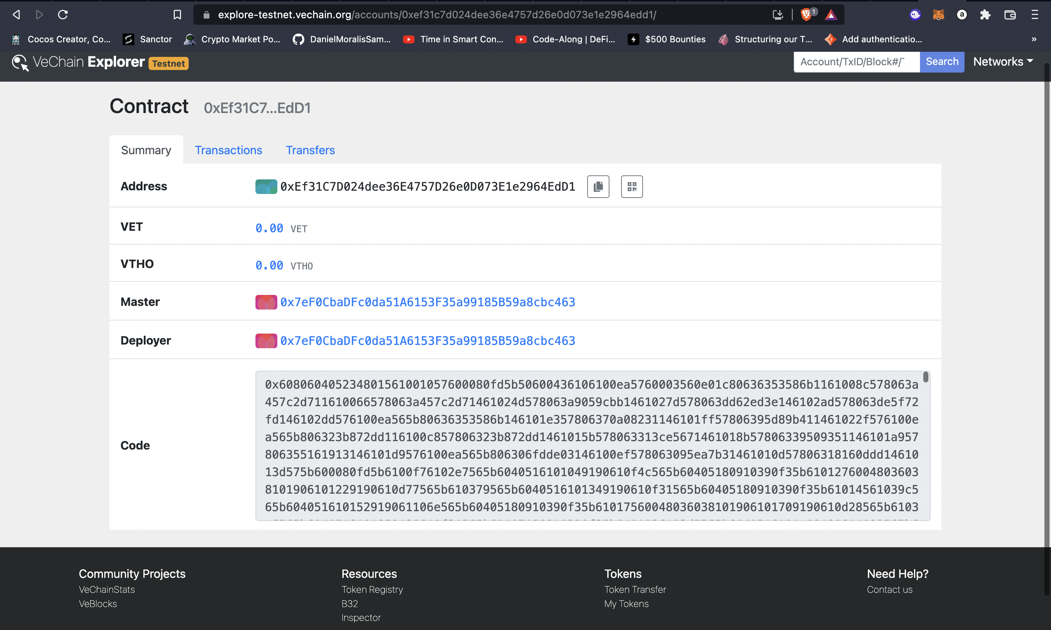Switch to the Transfers tab
This screenshot has width=1051, height=630.
click(310, 150)
